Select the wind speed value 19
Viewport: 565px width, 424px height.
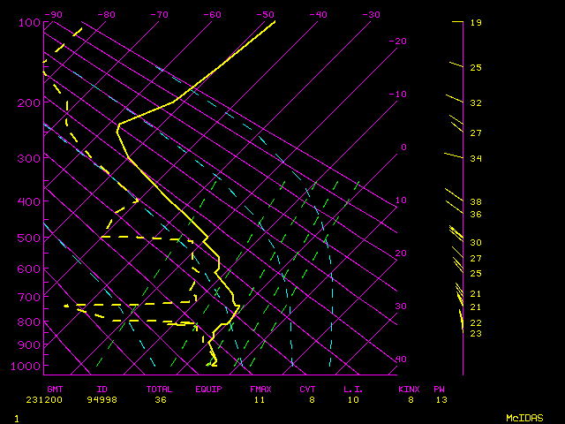475,23
